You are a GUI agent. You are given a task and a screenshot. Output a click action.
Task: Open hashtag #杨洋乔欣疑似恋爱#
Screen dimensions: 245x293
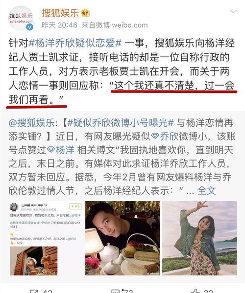(75, 43)
